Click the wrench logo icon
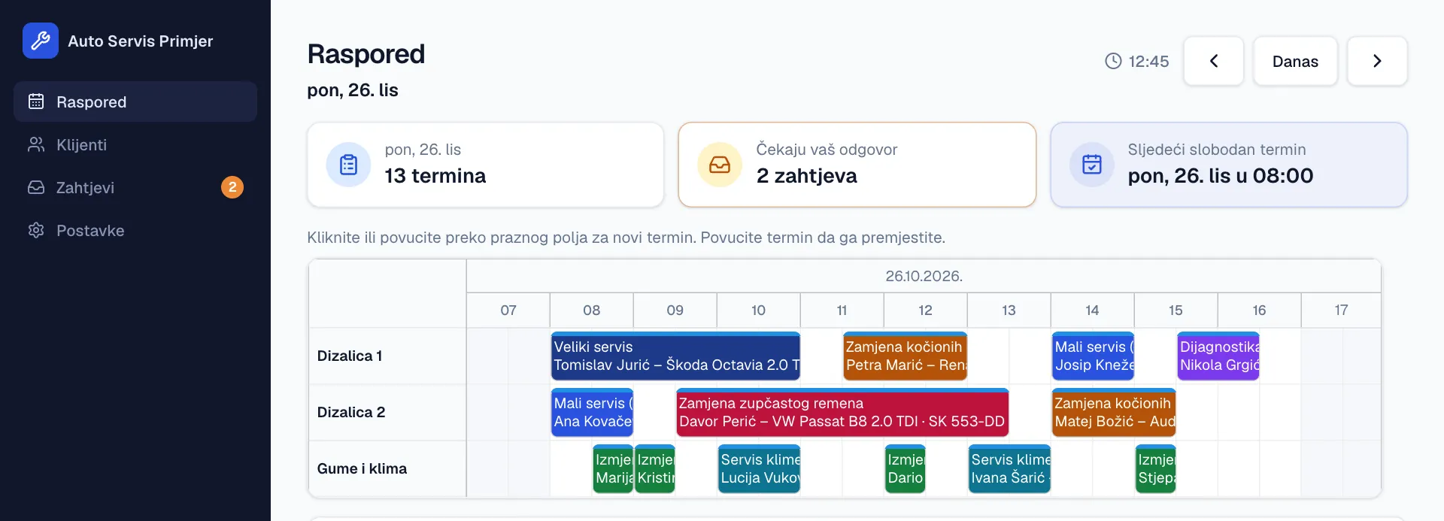 pyautogui.click(x=41, y=41)
